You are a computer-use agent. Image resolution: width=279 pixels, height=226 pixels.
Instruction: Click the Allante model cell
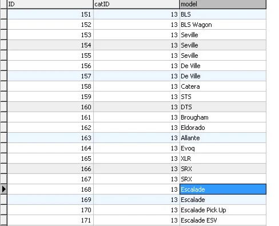[x=223, y=138]
